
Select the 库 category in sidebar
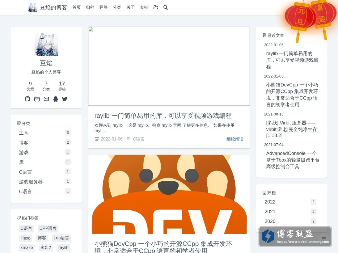point(45,162)
